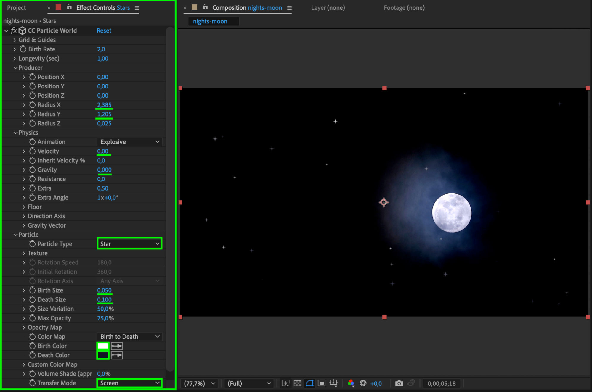Open the Transfer Mode dropdown
The height and width of the screenshot is (392, 592).
(129, 383)
